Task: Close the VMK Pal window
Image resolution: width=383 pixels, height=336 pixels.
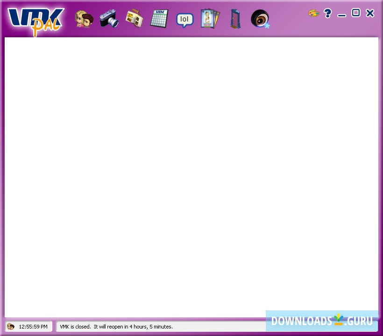Action: click(x=370, y=13)
